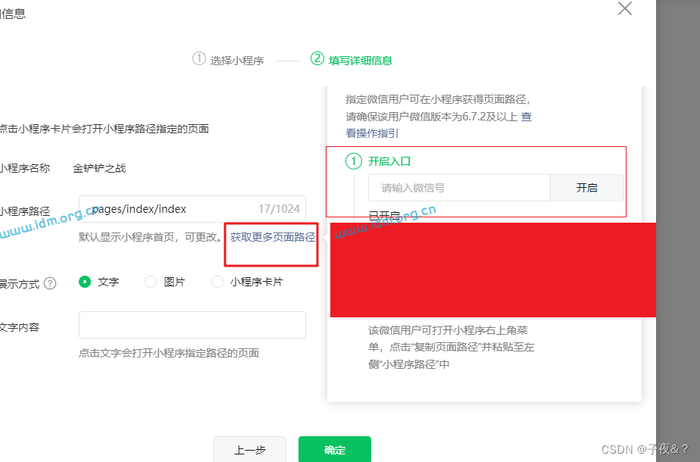Click the help question mark beside 展示方式

(x=51, y=283)
